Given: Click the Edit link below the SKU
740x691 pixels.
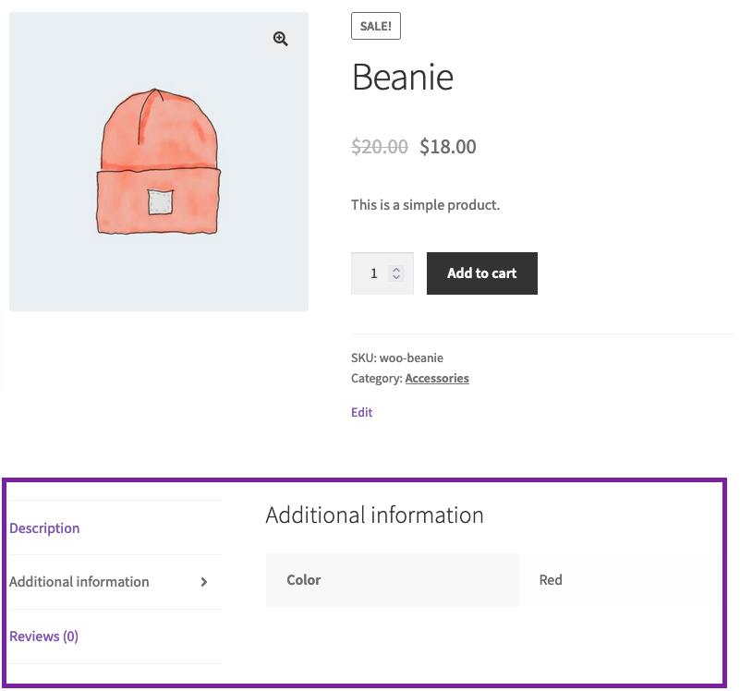Looking at the screenshot, I should [361, 412].
